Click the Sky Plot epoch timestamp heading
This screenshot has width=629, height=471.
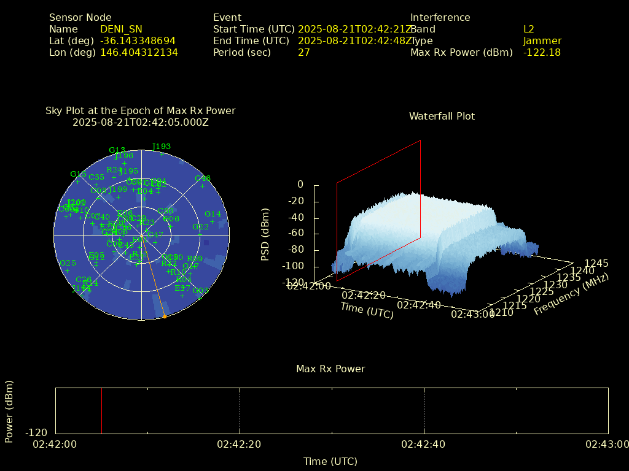[x=141, y=122]
